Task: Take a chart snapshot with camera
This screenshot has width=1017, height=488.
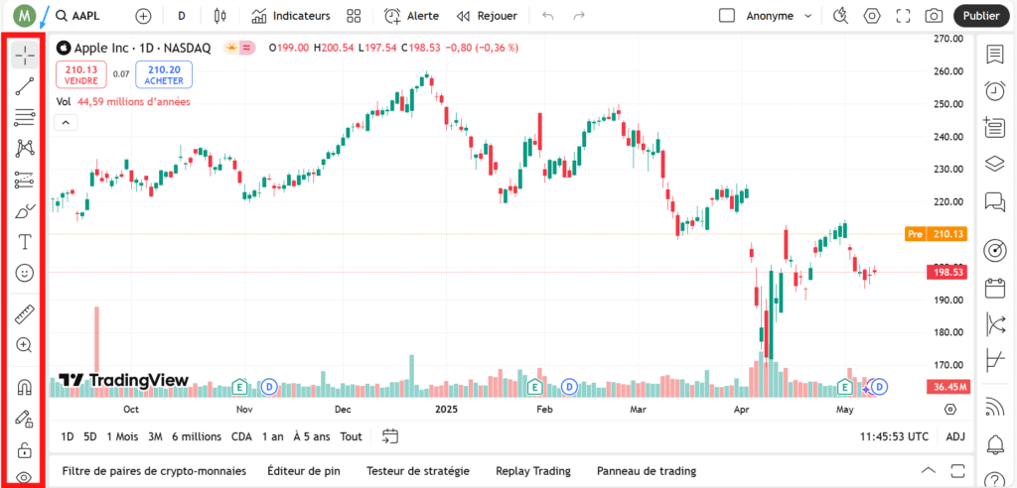Action: pos(934,16)
